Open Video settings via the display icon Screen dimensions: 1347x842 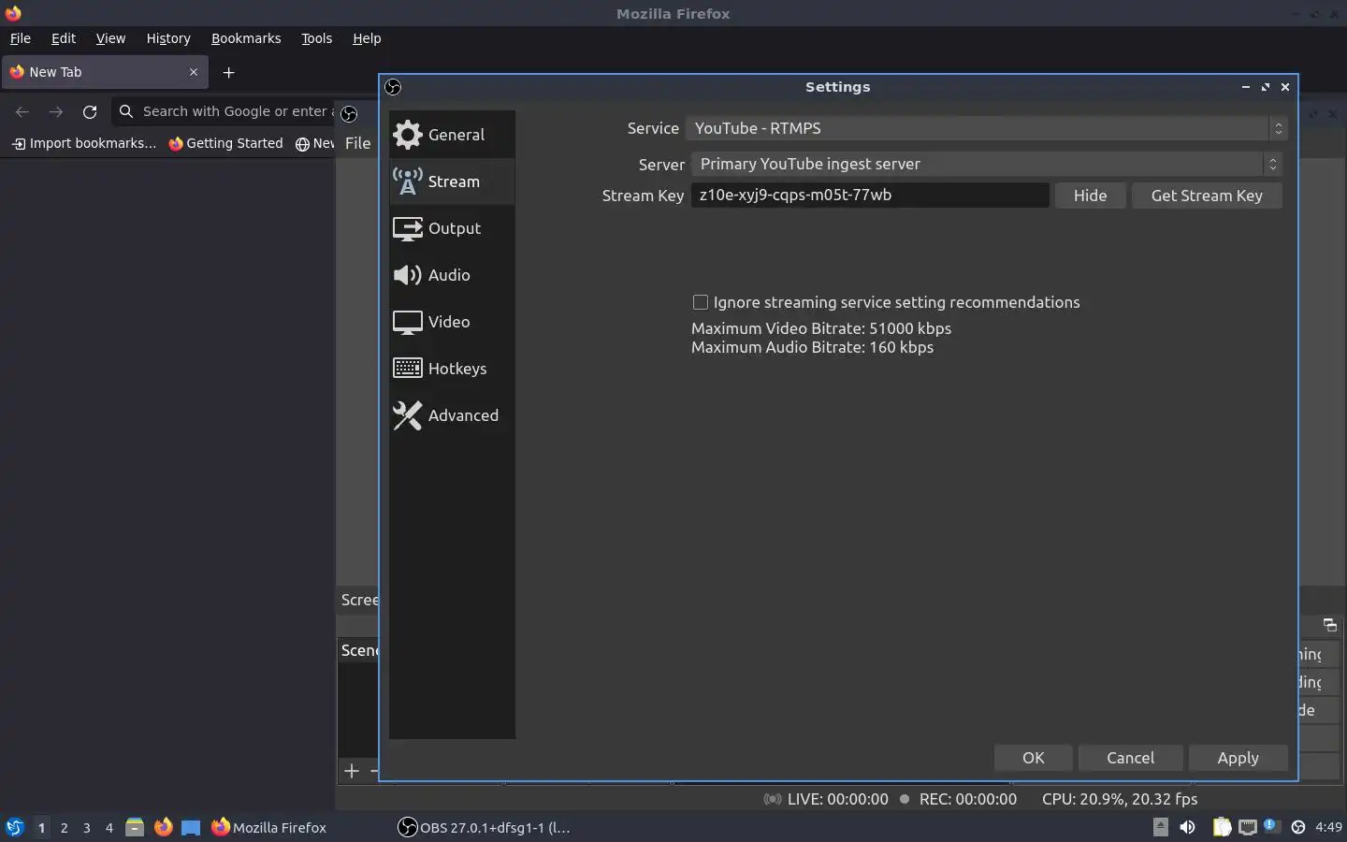[408, 322]
